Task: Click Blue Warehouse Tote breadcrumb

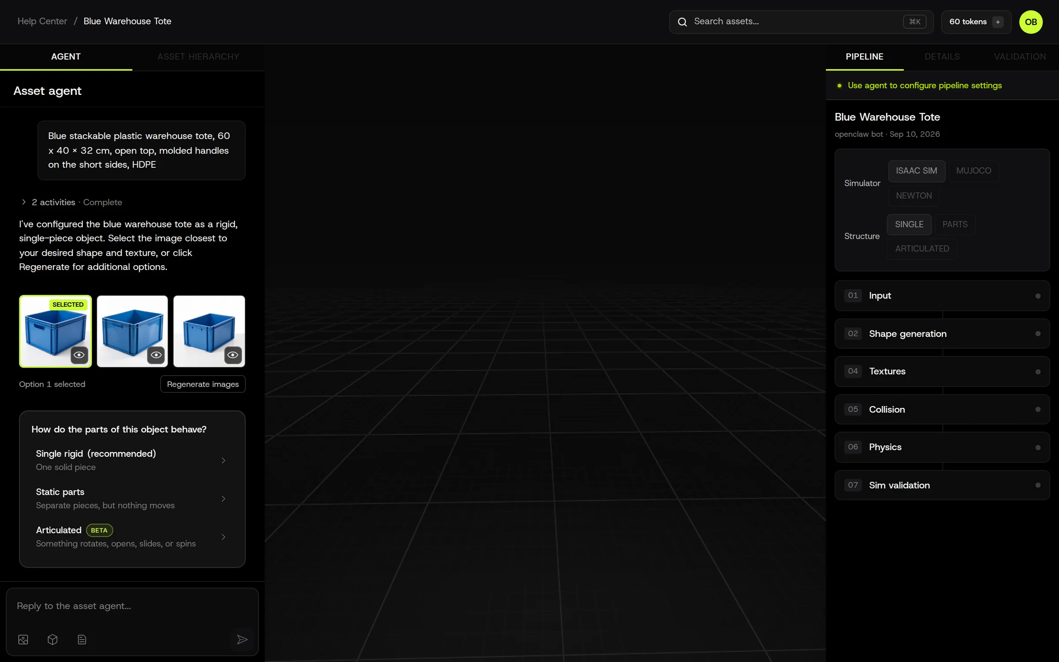Action: click(x=128, y=21)
